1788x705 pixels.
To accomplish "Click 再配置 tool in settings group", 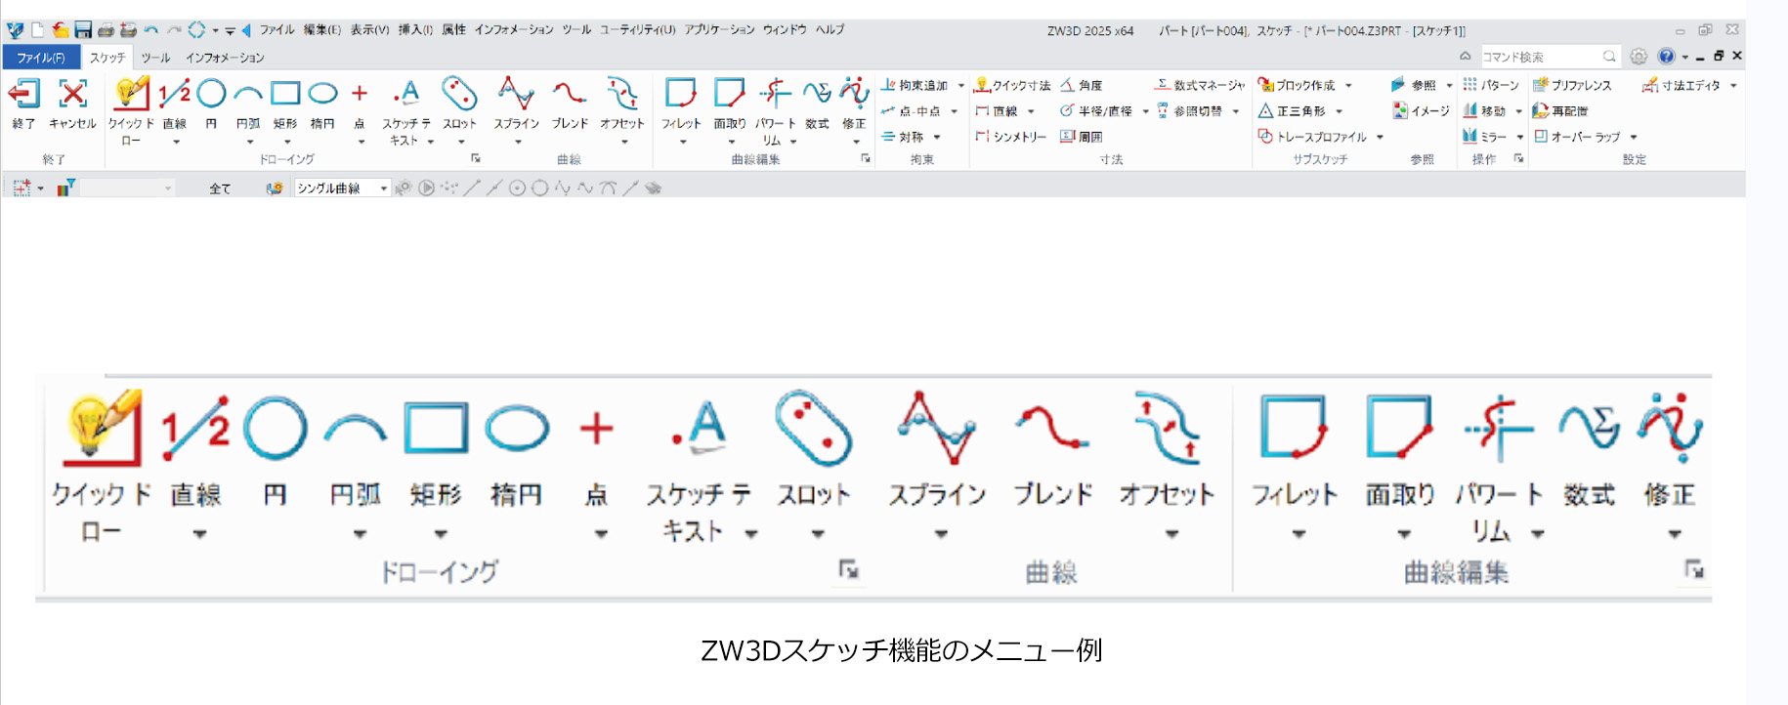I will point(1560,110).
